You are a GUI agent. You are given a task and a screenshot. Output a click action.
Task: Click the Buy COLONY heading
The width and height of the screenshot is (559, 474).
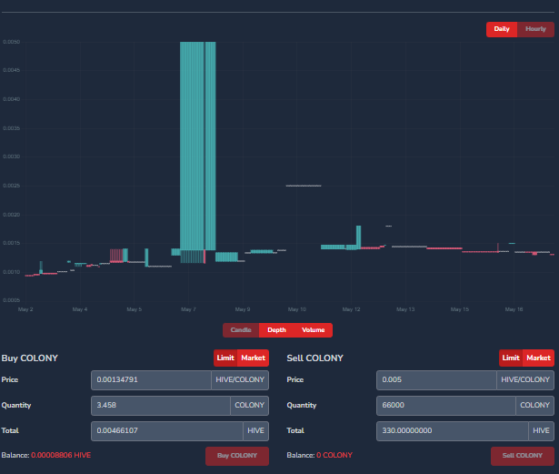click(x=30, y=358)
